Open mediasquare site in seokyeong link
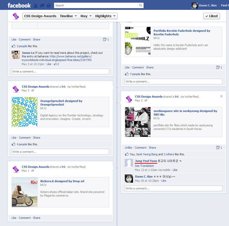Screen dimensions: 229x226 click(185, 113)
